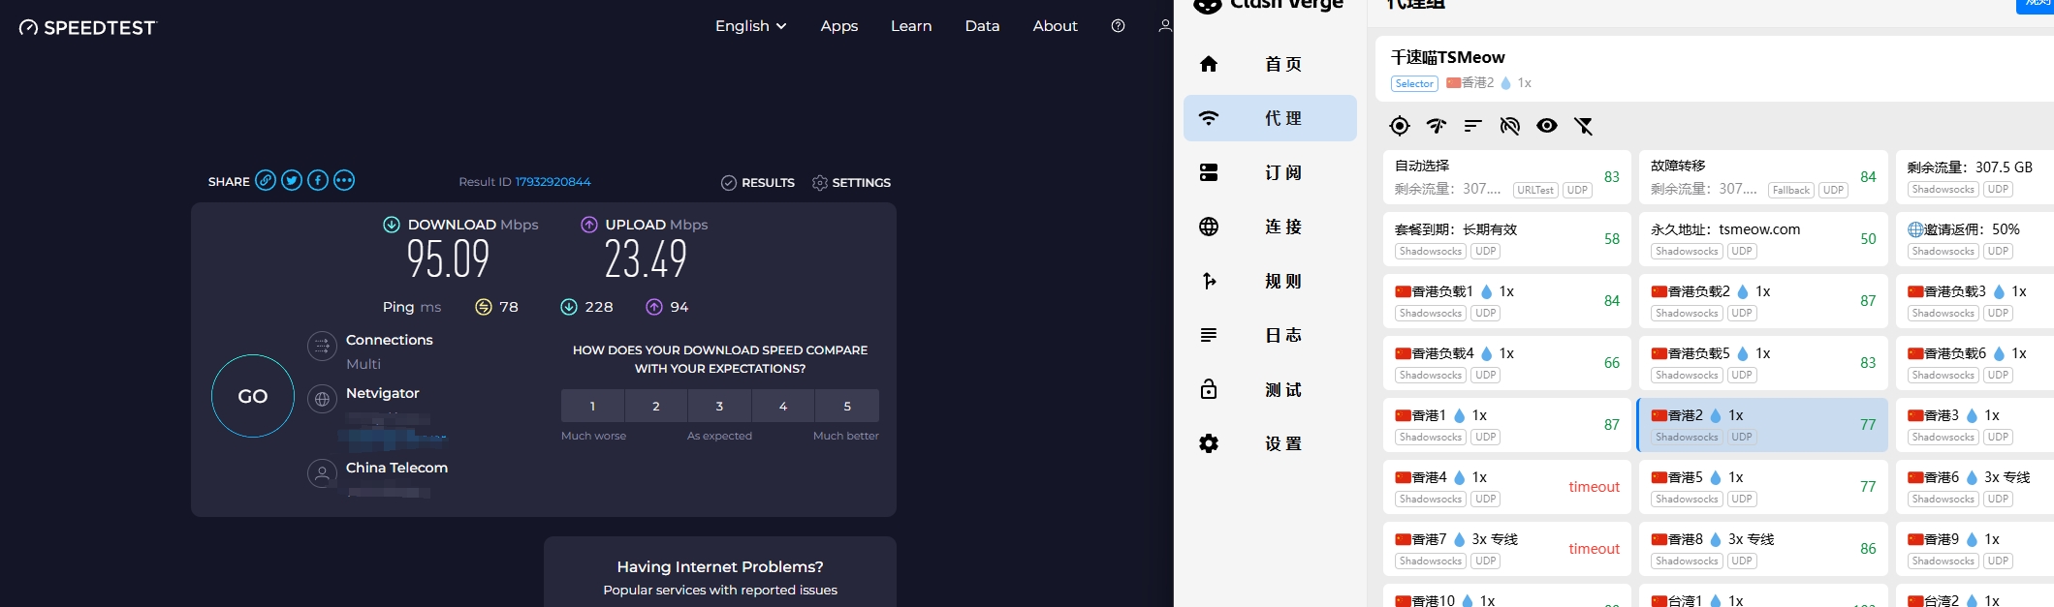Screen dimensions: 2054x607
Task: Click the Speedtest logo
Action: click(x=87, y=27)
